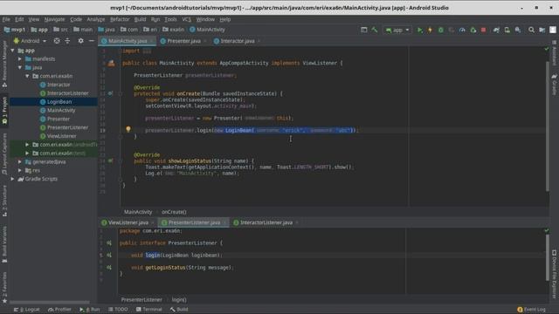Image resolution: width=559 pixels, height=314 pixels.
Task: Run the app with green play button
Action: point(419,30)
